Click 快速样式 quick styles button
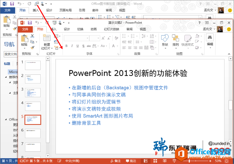 click(188, 42)
